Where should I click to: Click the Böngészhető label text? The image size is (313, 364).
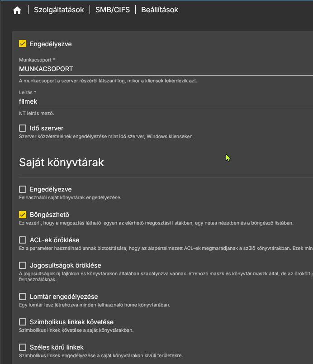49,215
